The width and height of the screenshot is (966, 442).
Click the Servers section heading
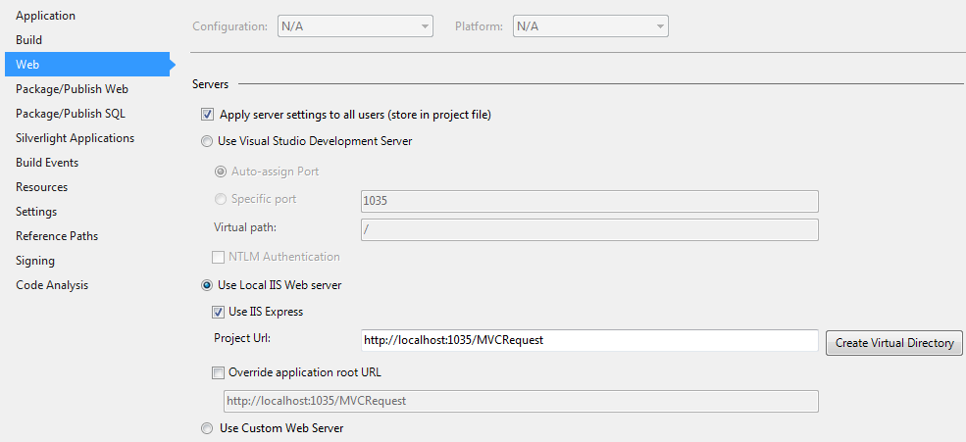click(x=210, y=84)
